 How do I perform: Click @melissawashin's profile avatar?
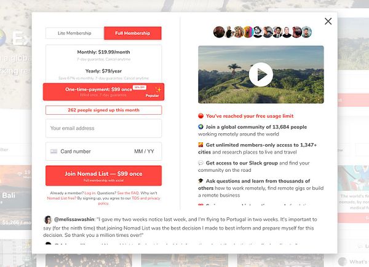pyautogui.click(x=48, y=220)
